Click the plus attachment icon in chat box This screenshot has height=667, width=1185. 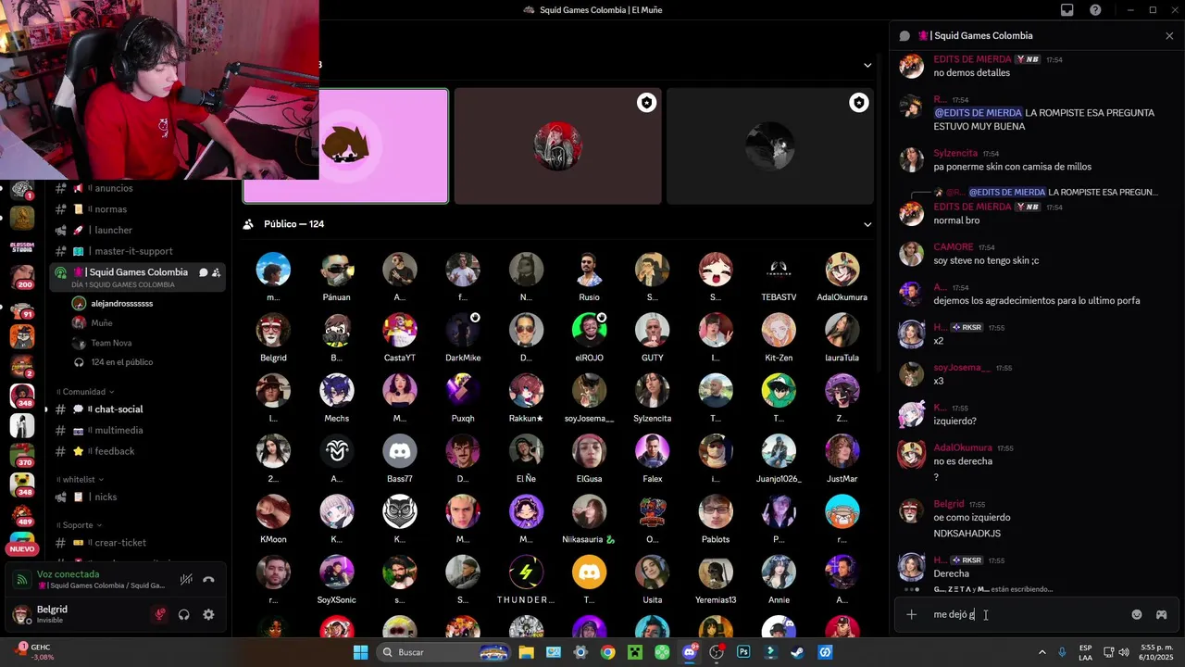912,614
